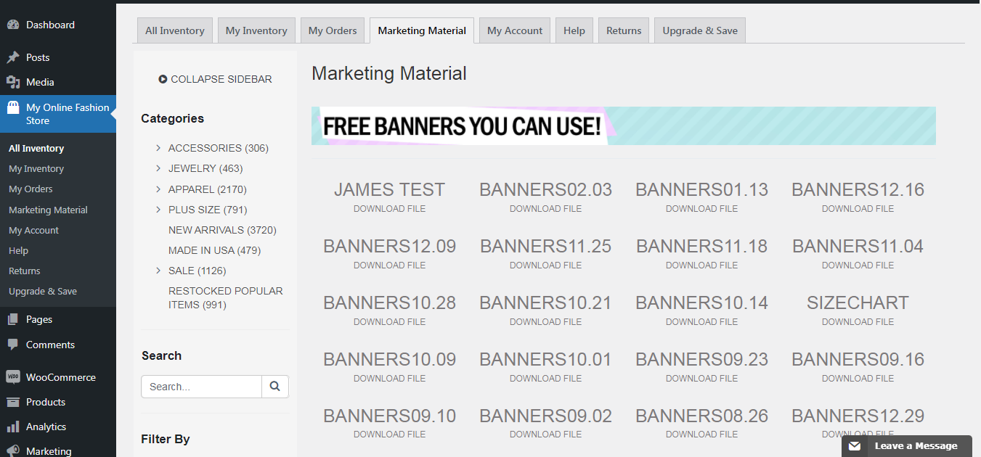Download file under BANNERS12.09
981x457 pixels.
(x=389, y=265)
